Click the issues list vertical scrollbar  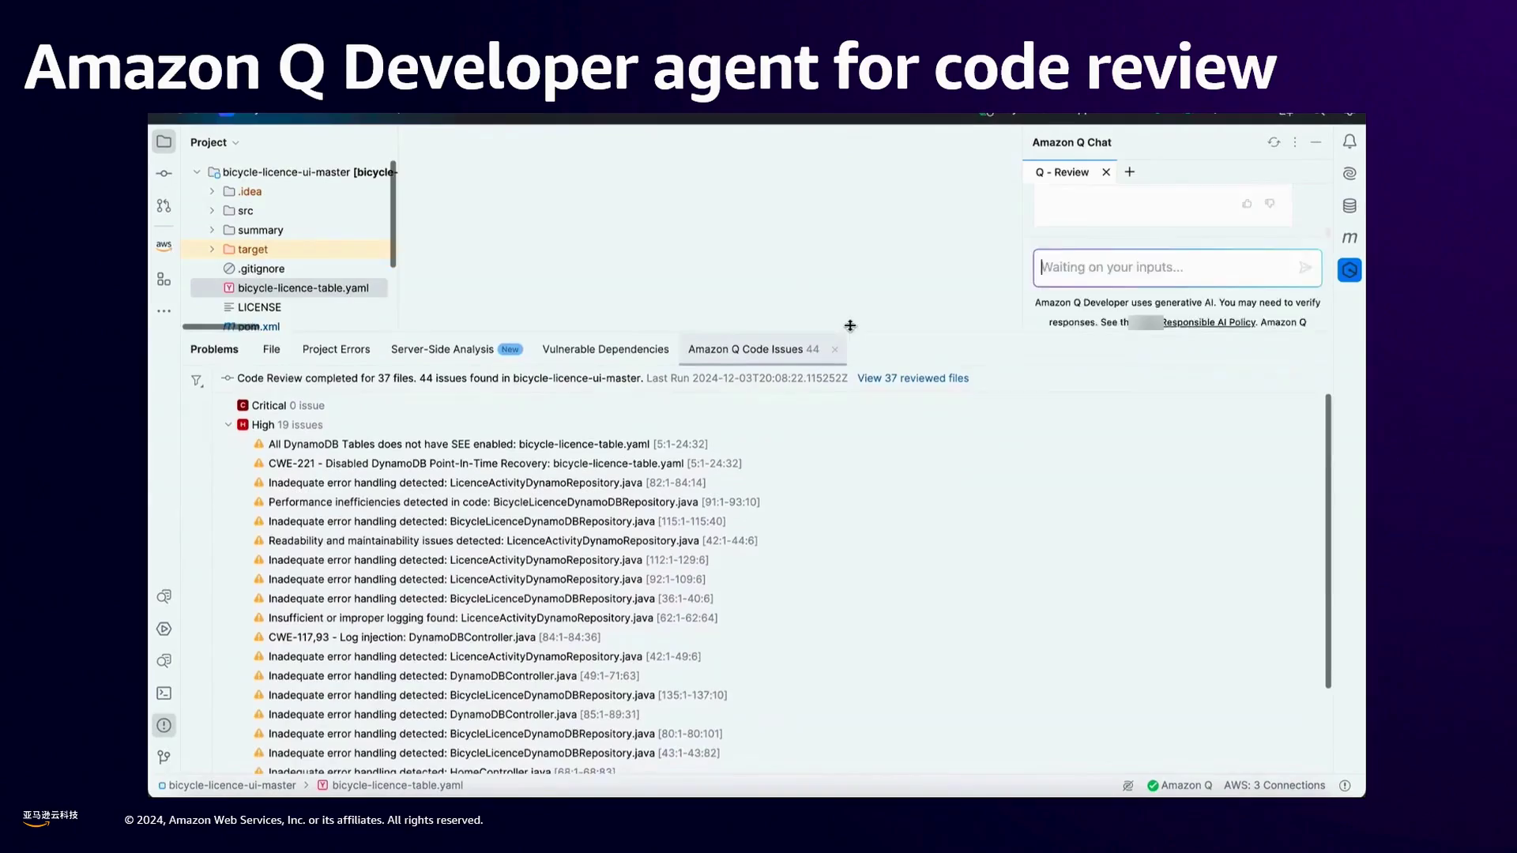click(1327, 541)
